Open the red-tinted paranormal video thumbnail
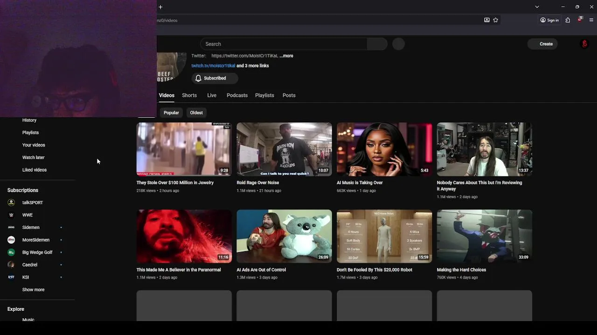The width and height of the screenshot is (597, 335). [x=184, y=236]
